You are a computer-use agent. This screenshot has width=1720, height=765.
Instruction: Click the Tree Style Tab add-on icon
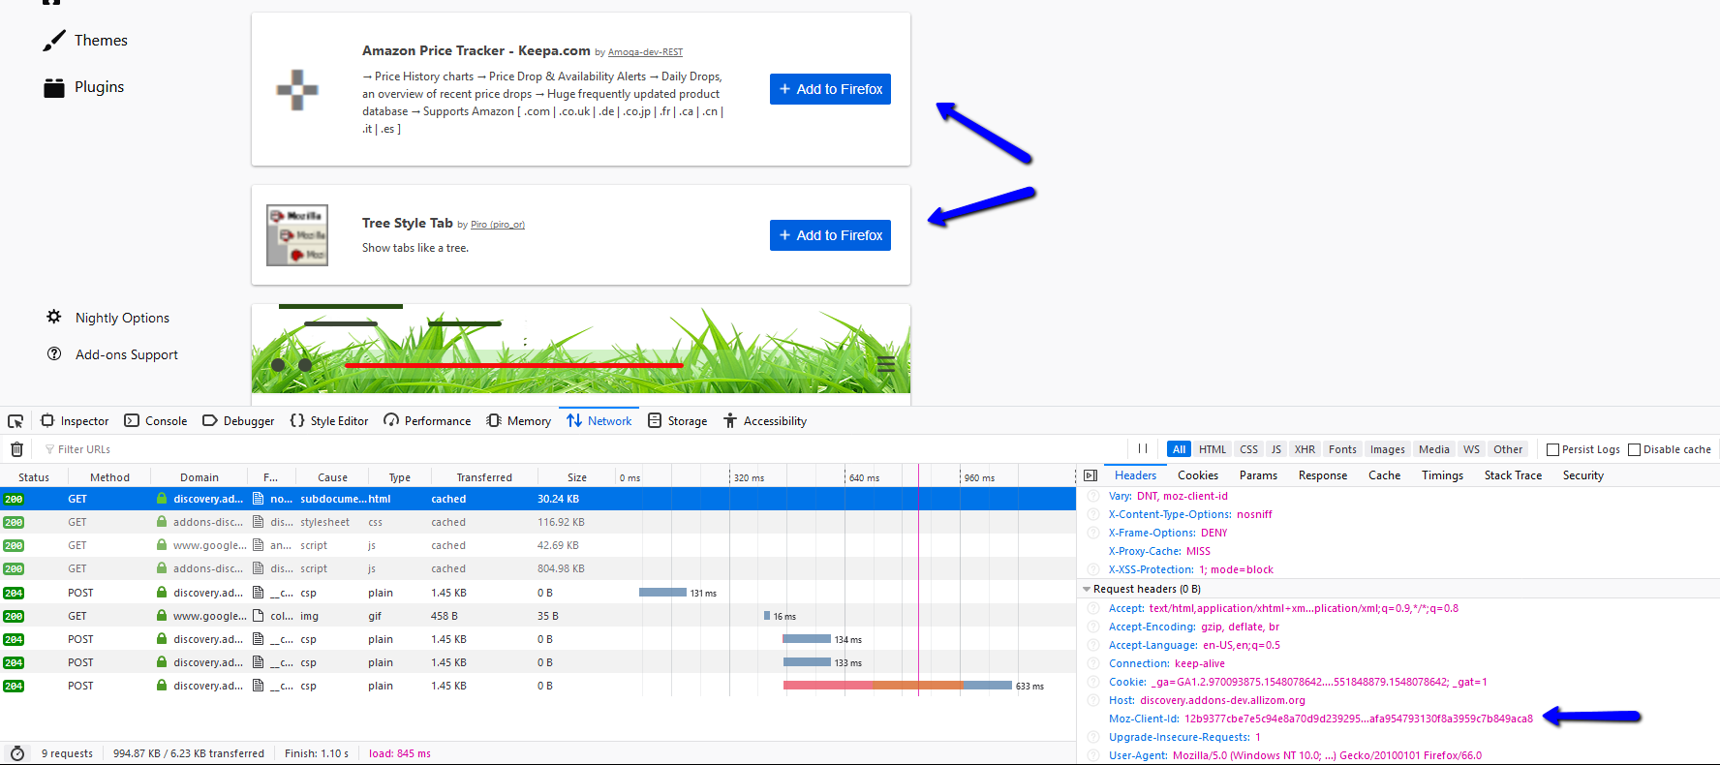297,235
